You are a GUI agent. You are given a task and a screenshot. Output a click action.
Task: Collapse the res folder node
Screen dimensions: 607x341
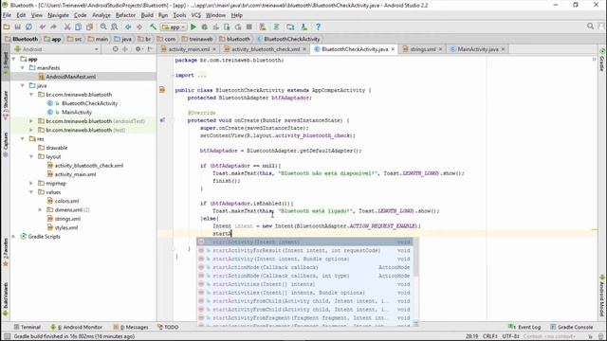(x=23, y=139)
